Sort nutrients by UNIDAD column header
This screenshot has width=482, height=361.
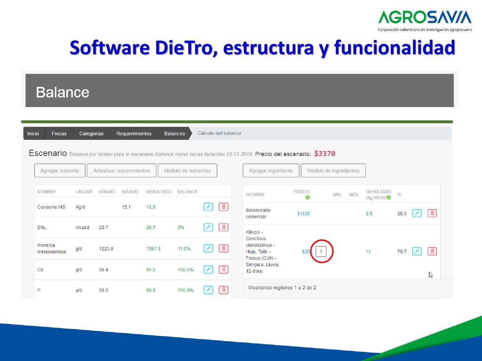tap(84, 192)
